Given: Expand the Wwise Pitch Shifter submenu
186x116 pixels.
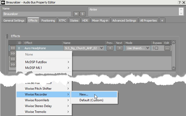Looking at the screenshot, I should point(44,89).
